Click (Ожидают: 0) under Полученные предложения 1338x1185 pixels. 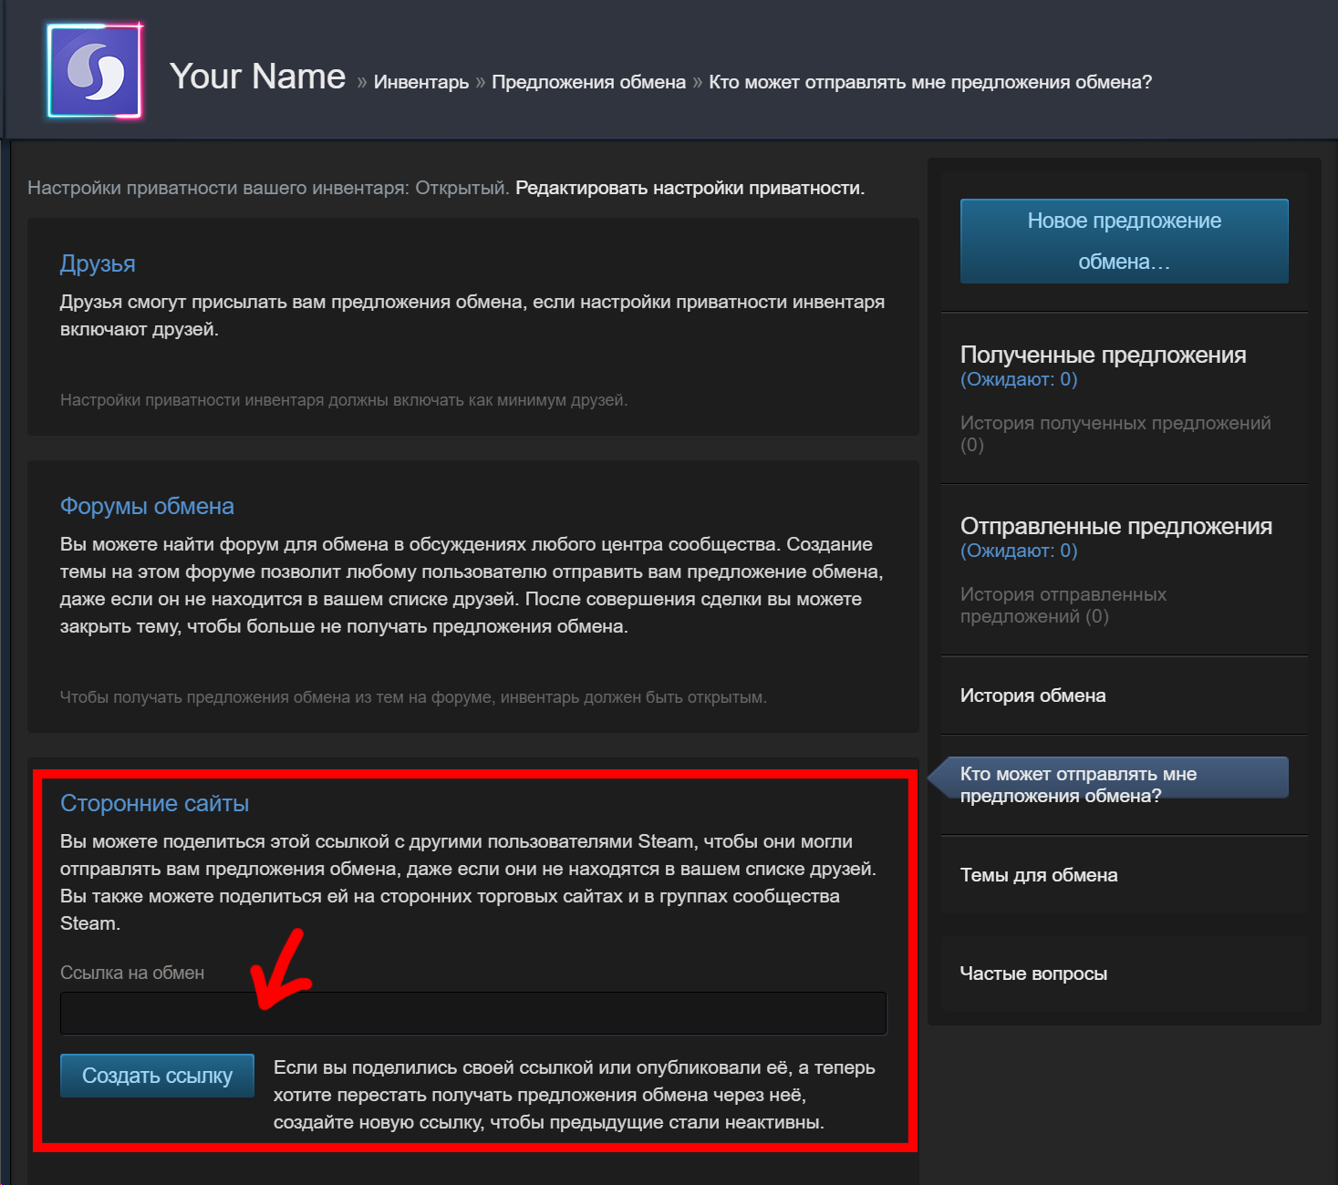click(x=1019, y=379)
